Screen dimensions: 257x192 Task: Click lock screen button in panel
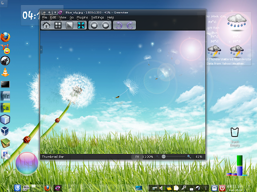coord(214,188)
